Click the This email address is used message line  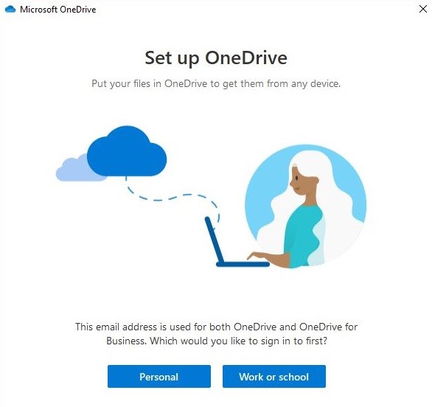click(217, 327)
